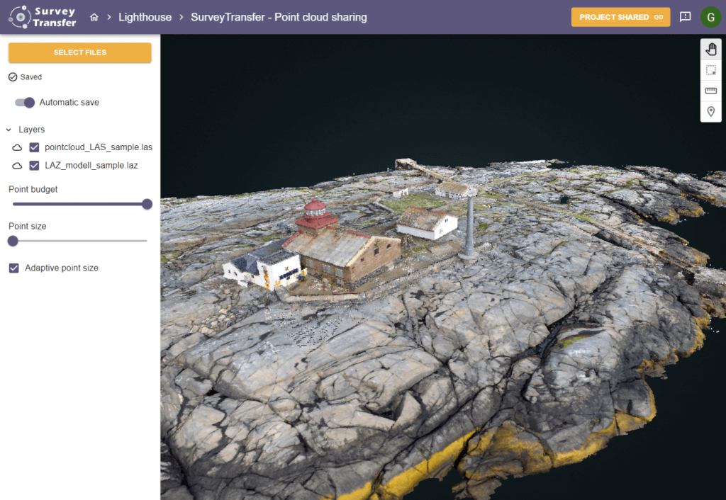Open the SurveyTransfer logo

tap(43, 16)
